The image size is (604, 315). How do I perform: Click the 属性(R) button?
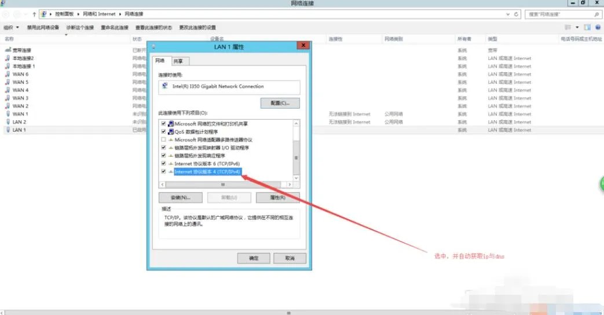(x=277, y=198)
